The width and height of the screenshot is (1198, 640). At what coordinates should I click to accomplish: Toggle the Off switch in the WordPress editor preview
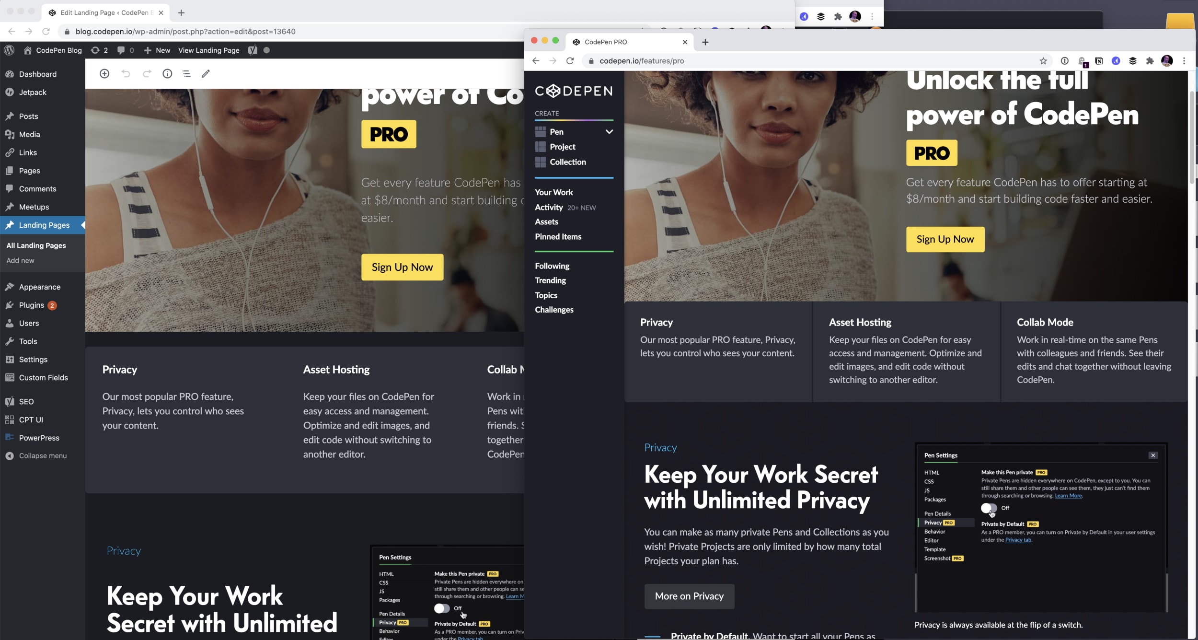[442, 608]
